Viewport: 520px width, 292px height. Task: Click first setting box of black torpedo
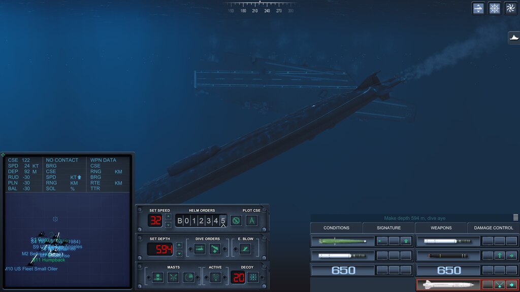pyautogui.click(x=487, y=255)
